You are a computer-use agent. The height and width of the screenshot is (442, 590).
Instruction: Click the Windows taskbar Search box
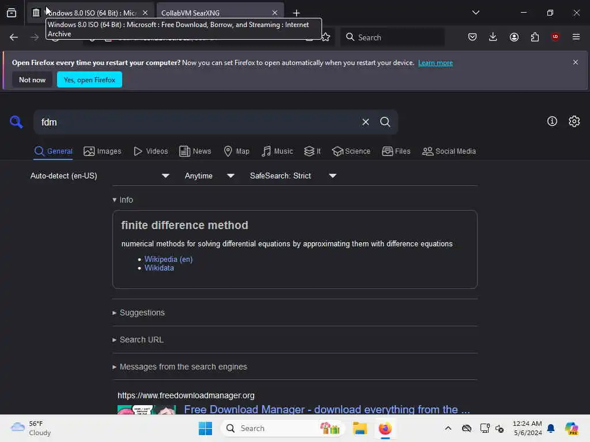tap(282, 428)
